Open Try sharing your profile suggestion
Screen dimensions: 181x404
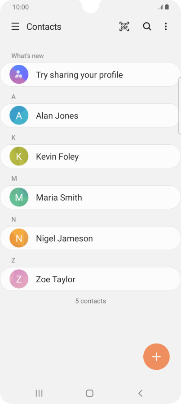(90, 75)
